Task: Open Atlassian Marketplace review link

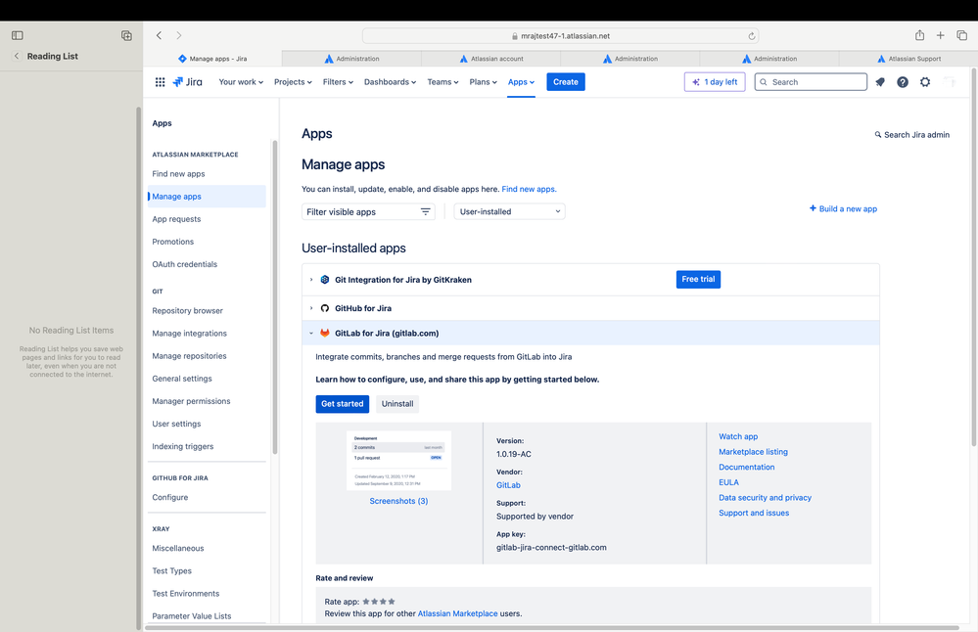Action: click(457, 613)
